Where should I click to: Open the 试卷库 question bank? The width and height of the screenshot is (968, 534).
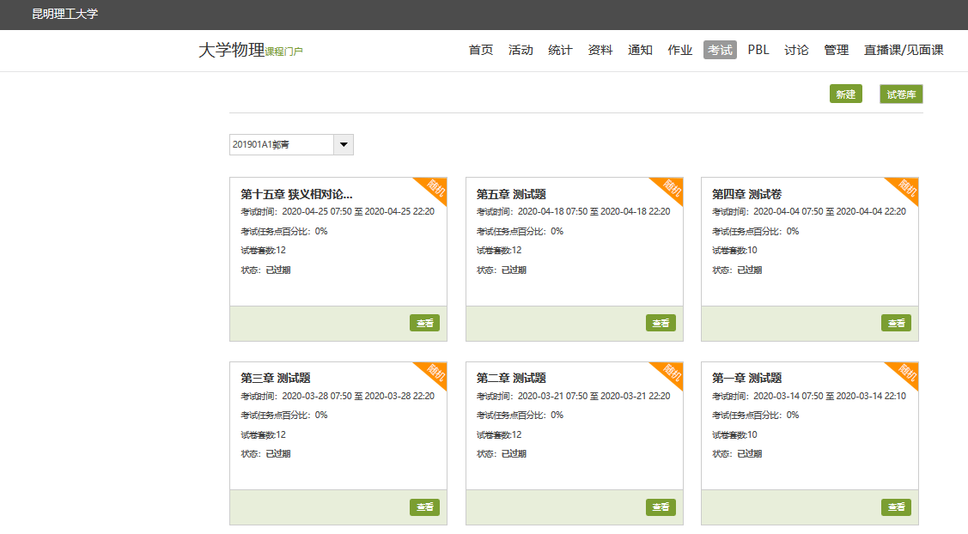pyautogui.click(x=901, y=94)
